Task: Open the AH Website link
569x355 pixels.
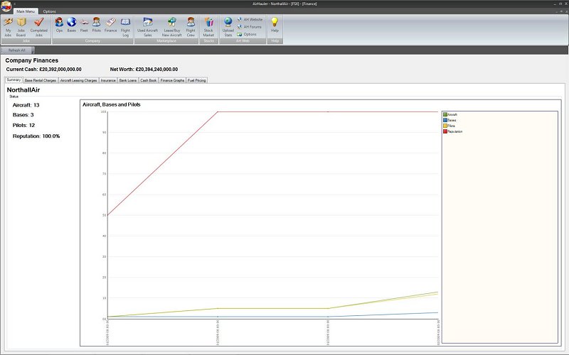Action: pos(250,19)
